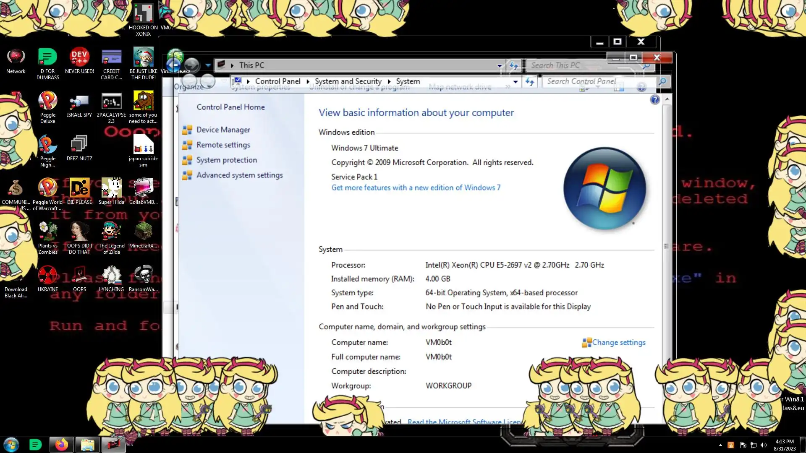The height and width of the screenshot is (453, 806).
Task: Open File Explorer from the taskbar
Action: point(87,445)
